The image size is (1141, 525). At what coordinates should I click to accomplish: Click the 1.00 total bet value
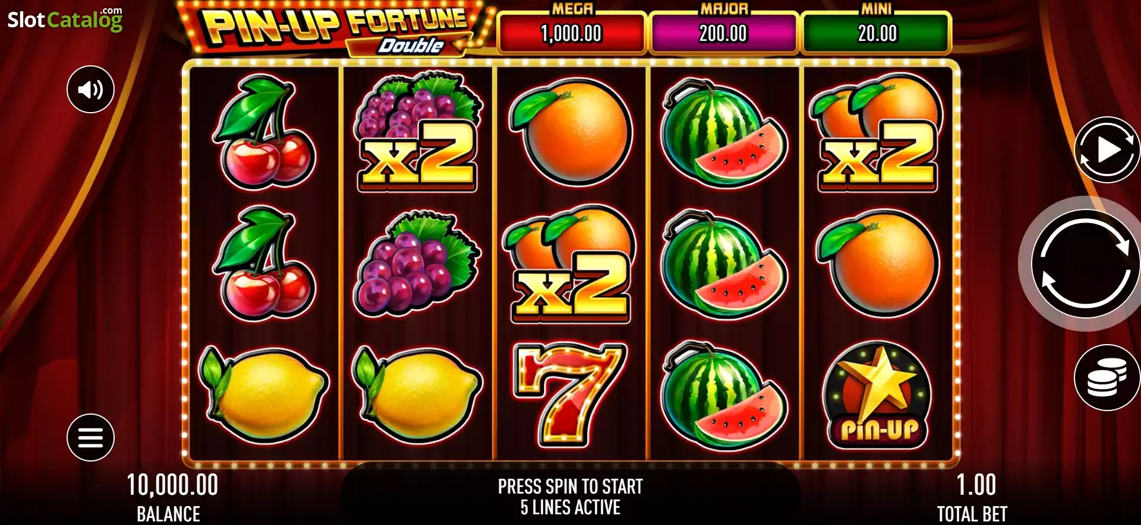[x=976, y=485]
